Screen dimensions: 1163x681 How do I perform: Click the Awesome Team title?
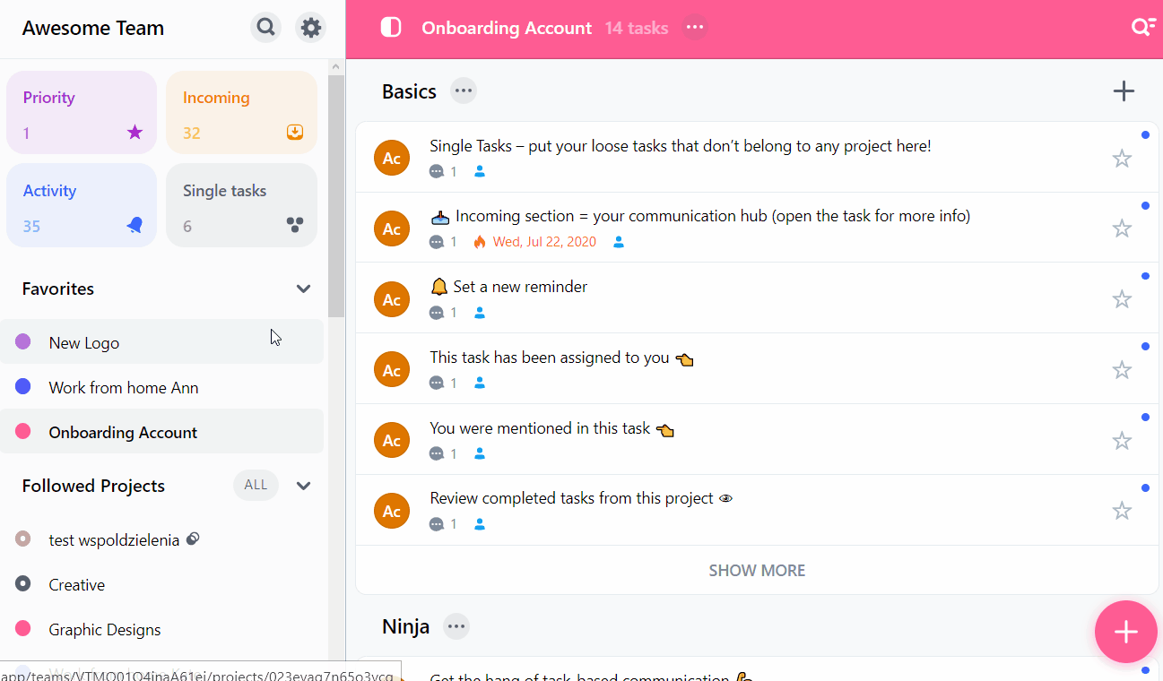(x=93, y=28)
